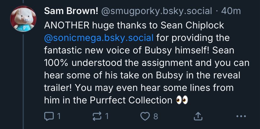Image resolution: width=260 pixels, height=129 pixels.
Task: Click the thread line above the avatar
Action: pyautogui.click(x=23, y=2)
